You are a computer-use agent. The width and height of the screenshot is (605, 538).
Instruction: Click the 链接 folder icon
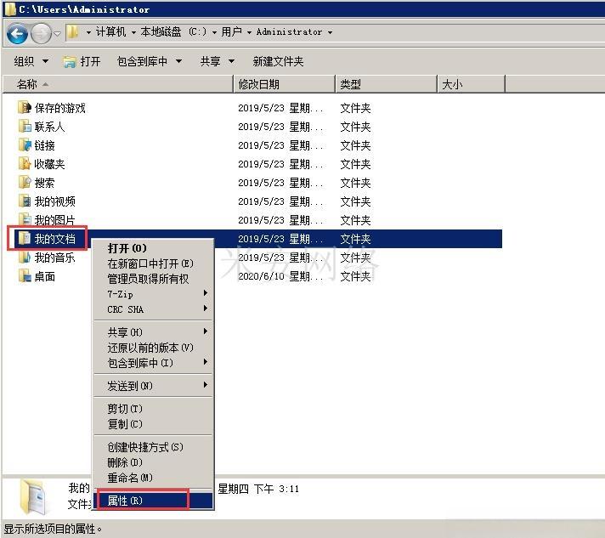tap(25, 144)
